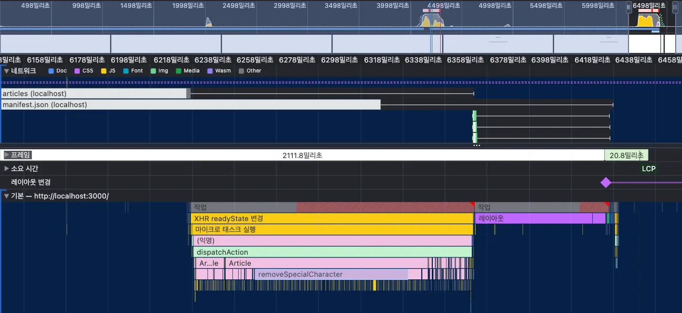Click the Img legend color swatch
682x313 pixels.
tap(153, 71)
